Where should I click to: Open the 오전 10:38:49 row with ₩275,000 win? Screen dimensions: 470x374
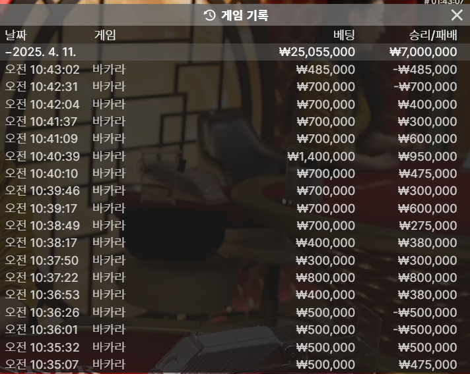(235, 225)
